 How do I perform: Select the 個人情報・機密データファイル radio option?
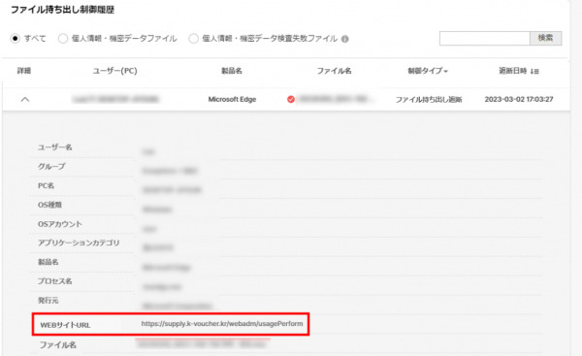coord(63,38)
